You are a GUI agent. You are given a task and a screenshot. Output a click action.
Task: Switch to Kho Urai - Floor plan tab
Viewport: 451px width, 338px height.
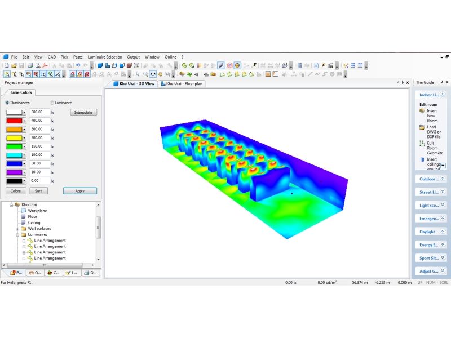click(x=182, y=83)
